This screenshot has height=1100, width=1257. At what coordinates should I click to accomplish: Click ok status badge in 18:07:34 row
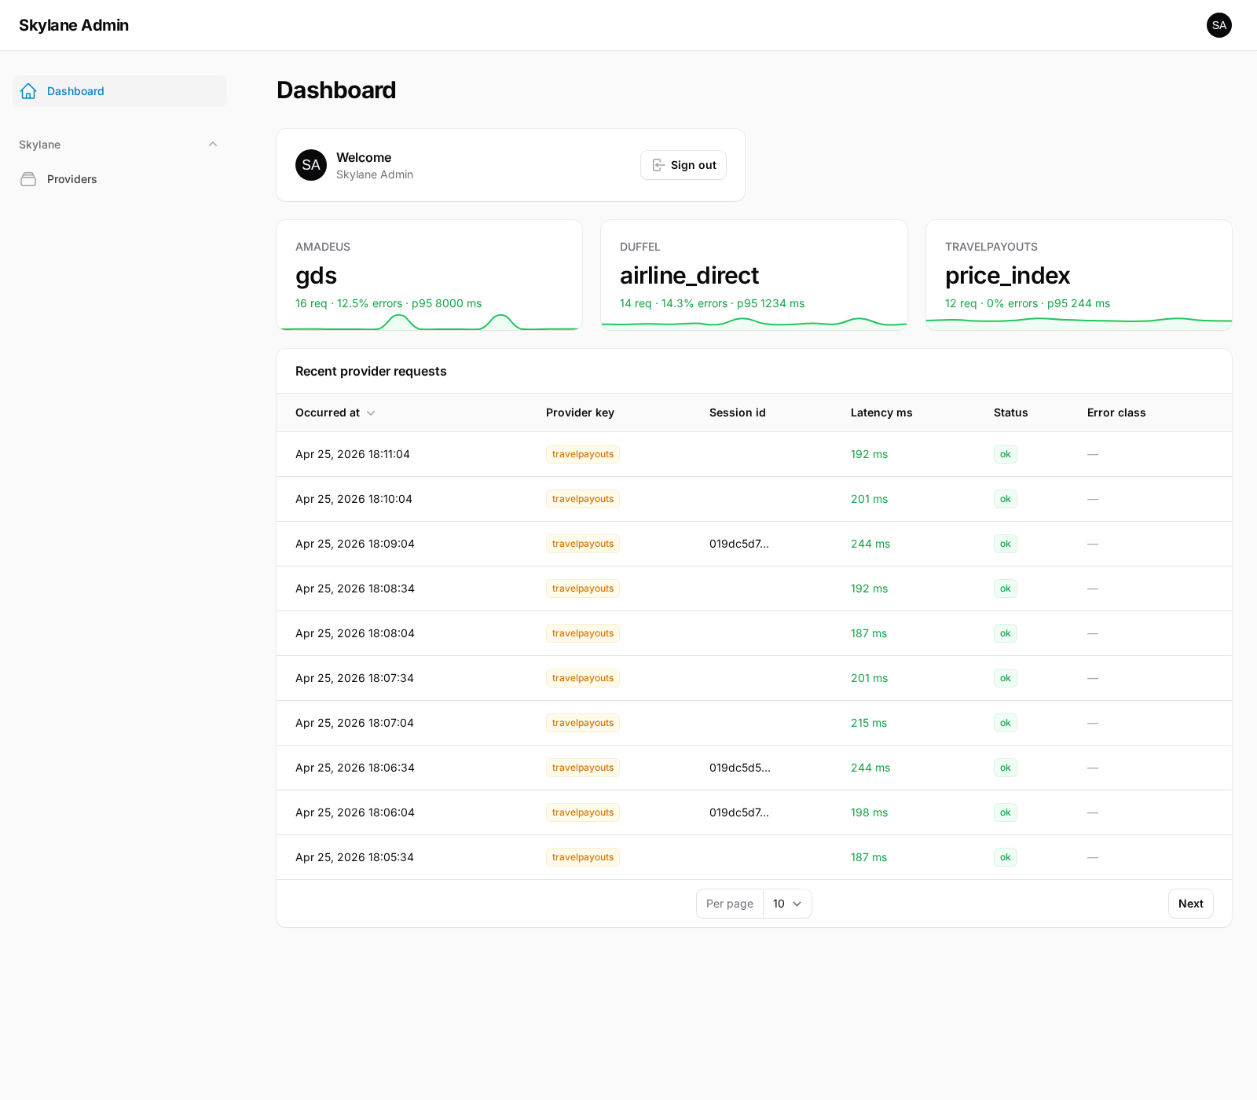[1006, 678]
